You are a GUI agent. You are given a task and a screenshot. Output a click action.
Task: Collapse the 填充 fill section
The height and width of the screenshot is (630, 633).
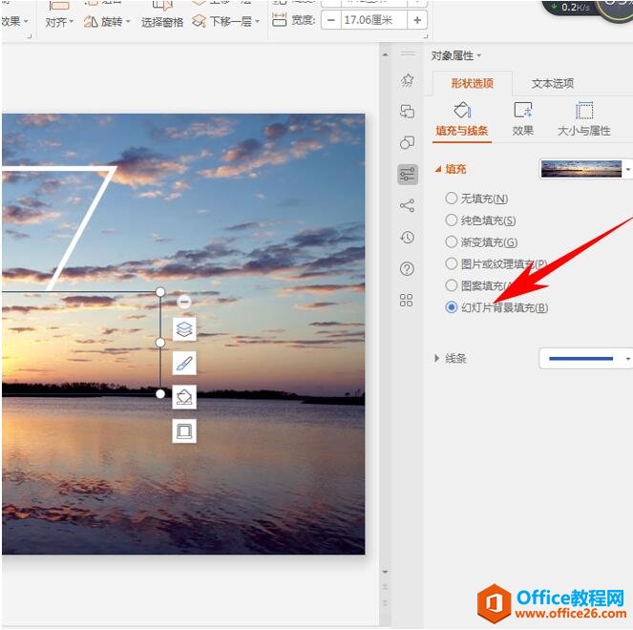[438, 169]
